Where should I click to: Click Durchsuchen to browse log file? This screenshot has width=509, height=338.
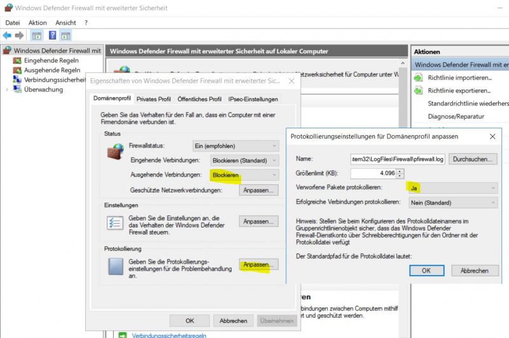click(473, 159)
